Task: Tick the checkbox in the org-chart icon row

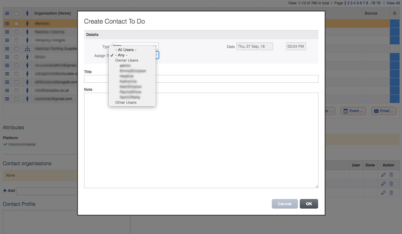Action: (x=16, y=49)
